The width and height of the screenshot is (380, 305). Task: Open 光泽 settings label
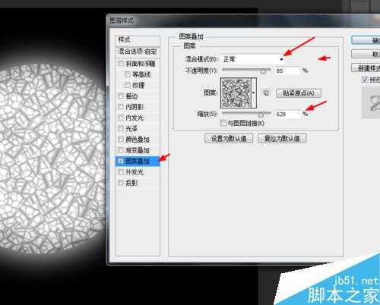(x=131, y=129)
